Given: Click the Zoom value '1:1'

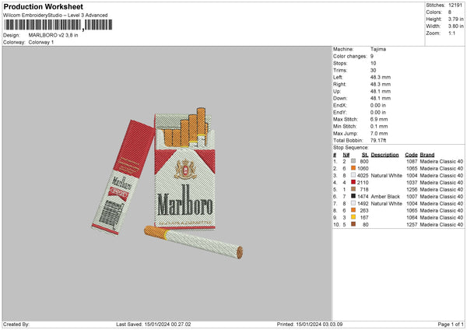Looking at the screenshot, I should [451, 33].
